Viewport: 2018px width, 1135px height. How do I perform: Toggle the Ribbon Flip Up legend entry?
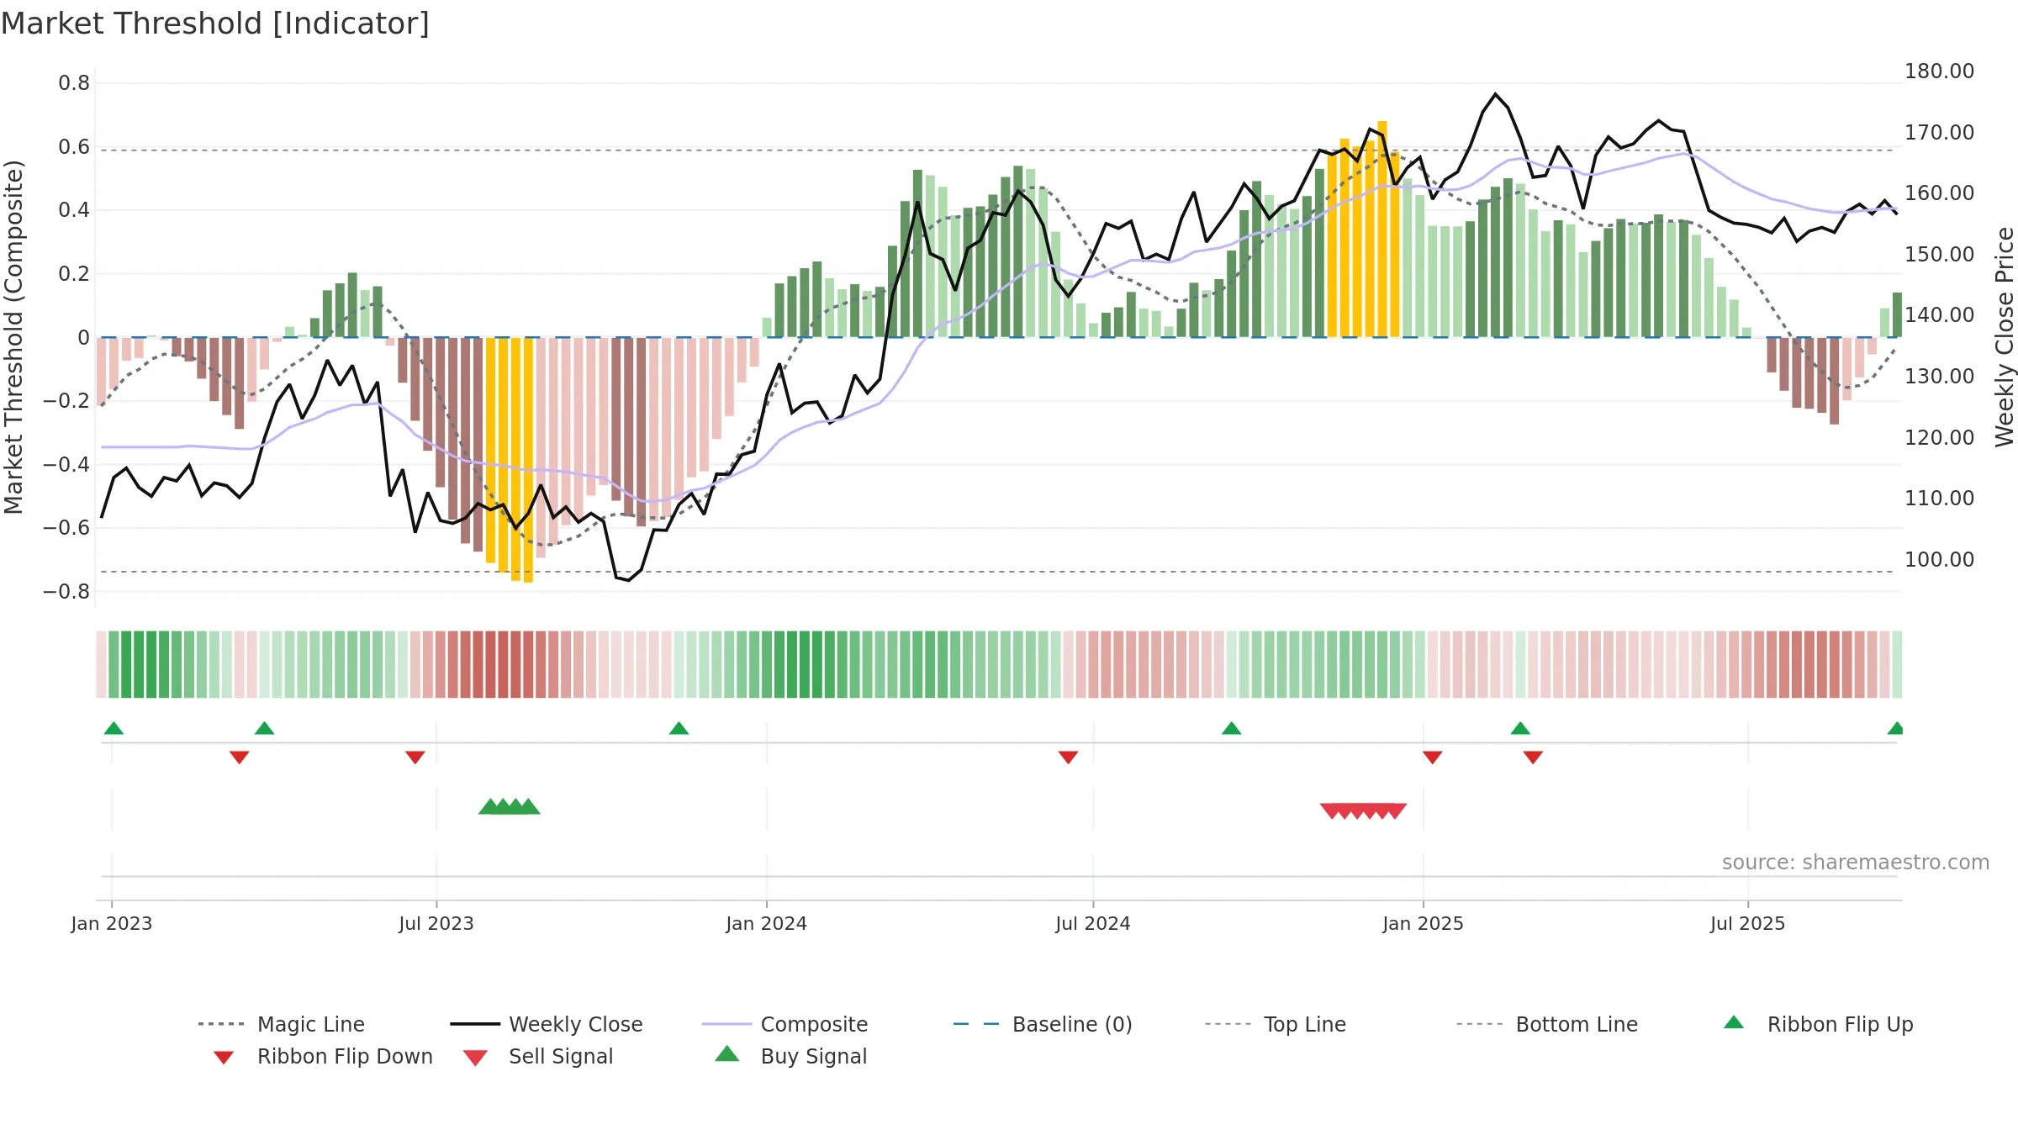point(1818,1024)
